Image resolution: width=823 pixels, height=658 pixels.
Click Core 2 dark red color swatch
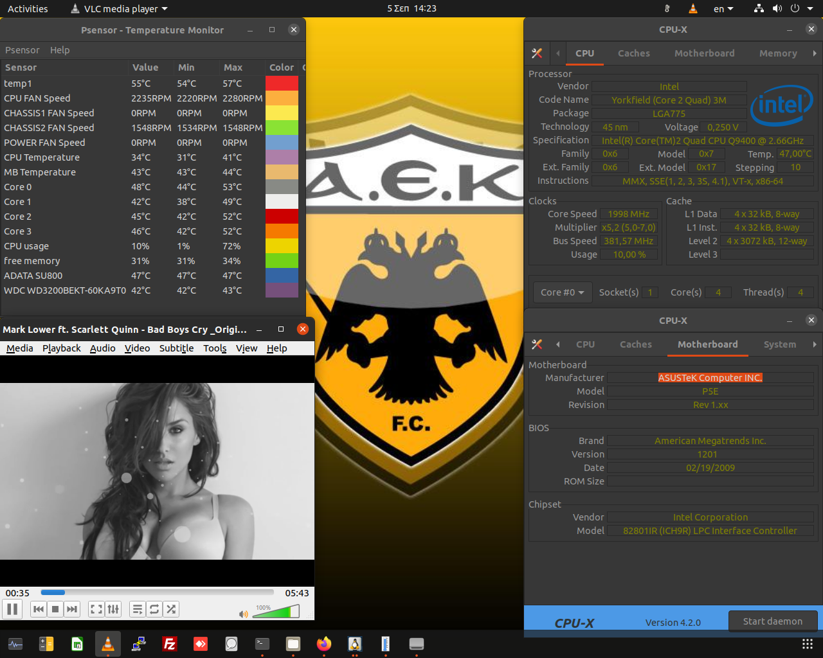click(x=282, y=217)
